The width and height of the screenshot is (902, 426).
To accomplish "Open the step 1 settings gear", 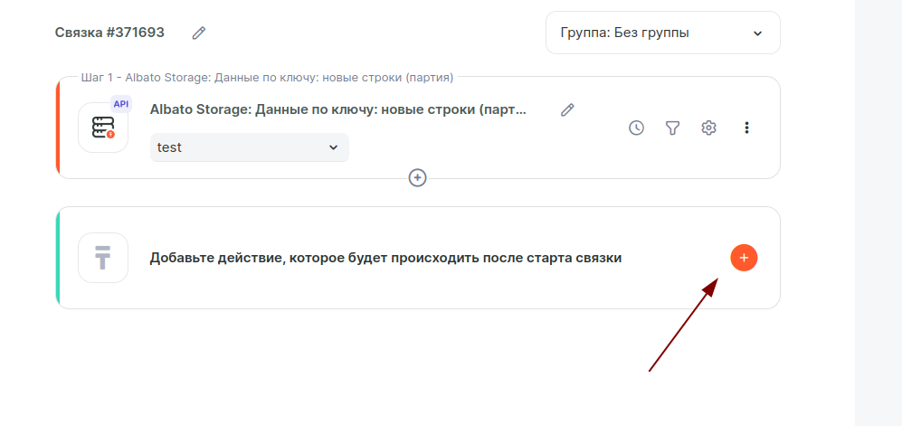I will coord(709,128).
